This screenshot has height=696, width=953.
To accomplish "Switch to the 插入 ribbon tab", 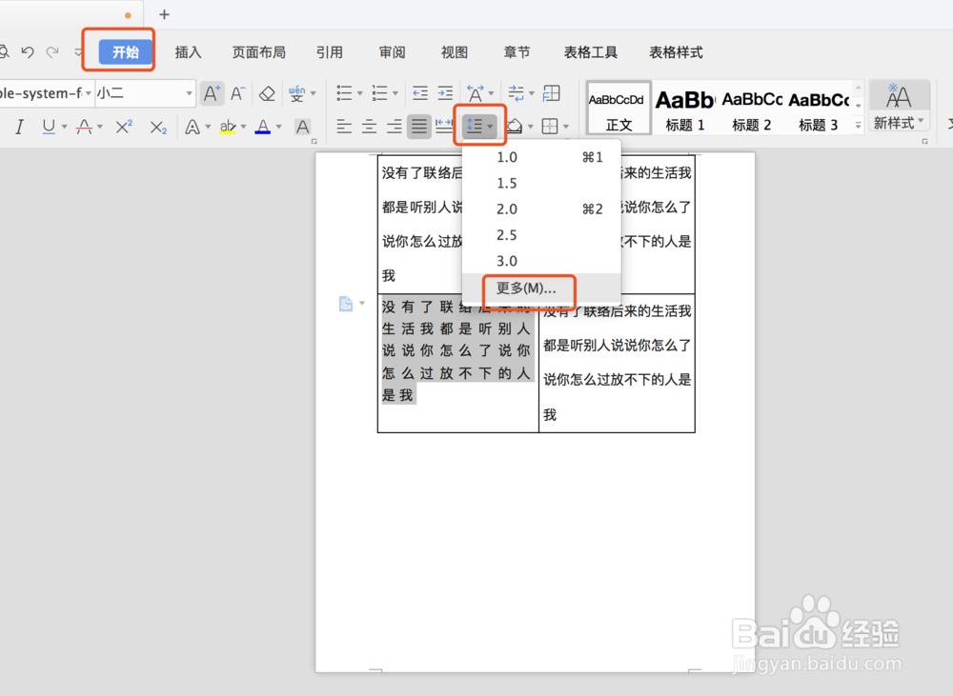I will [x=188, y=52].
